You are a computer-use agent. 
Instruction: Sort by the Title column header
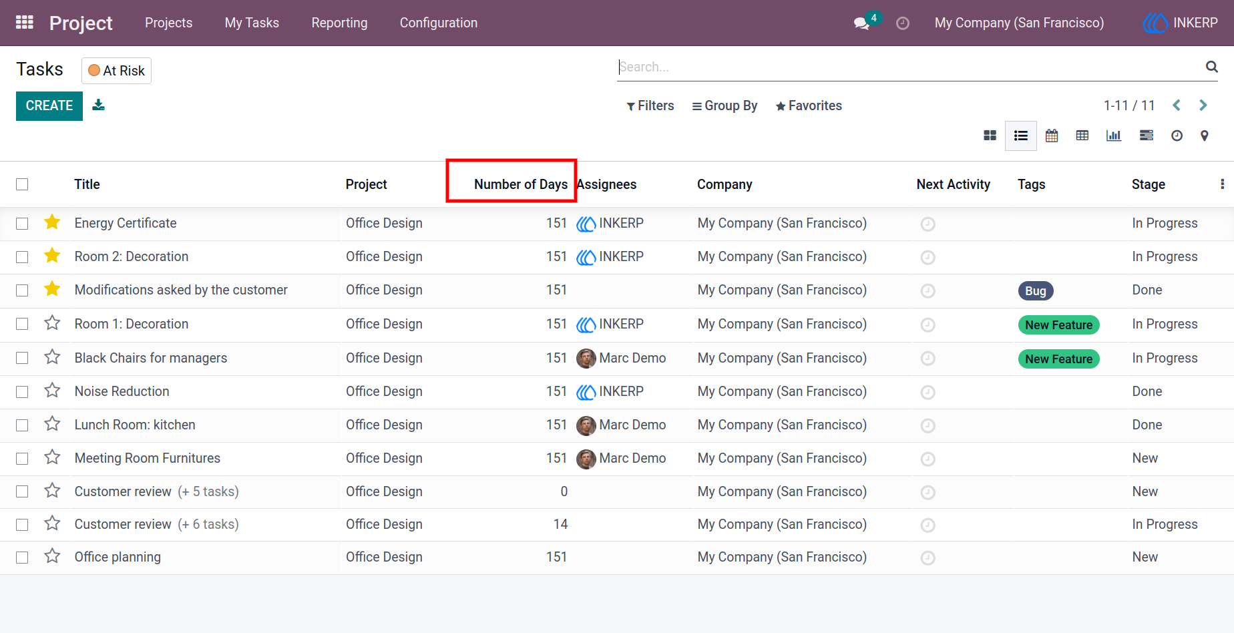[87, 184]
